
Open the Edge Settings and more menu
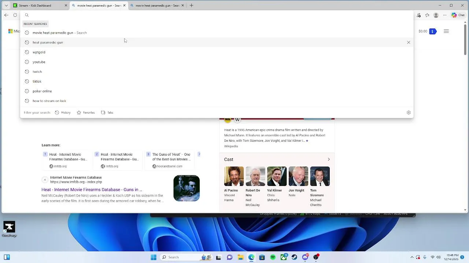(x=445, y=15)
